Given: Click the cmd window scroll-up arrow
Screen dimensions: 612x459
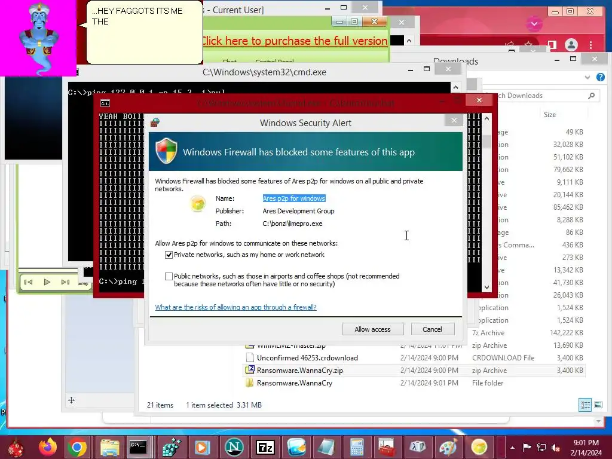Looking at the screenshot, I should tap(455, 87).
